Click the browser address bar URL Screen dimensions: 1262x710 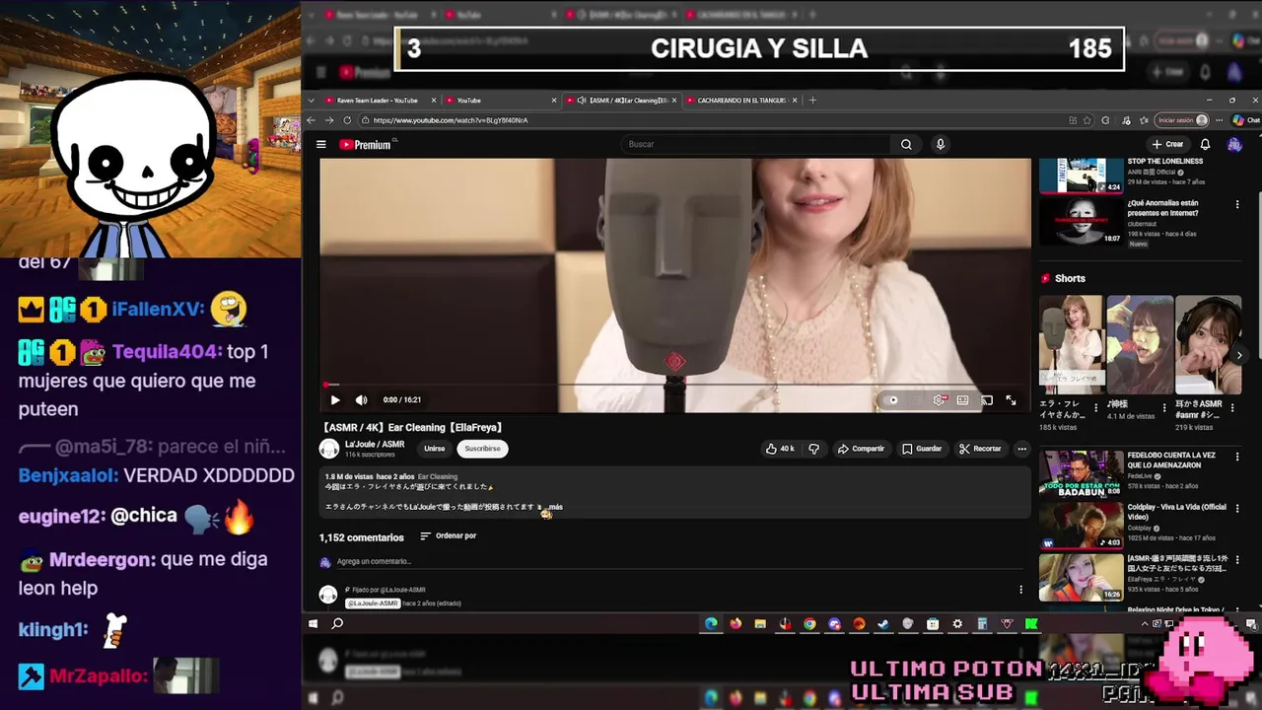[451, 120]
